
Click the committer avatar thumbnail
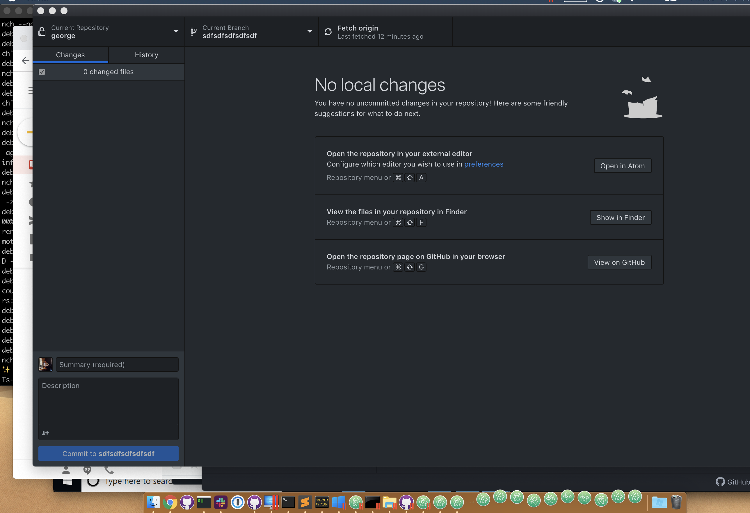45,364
